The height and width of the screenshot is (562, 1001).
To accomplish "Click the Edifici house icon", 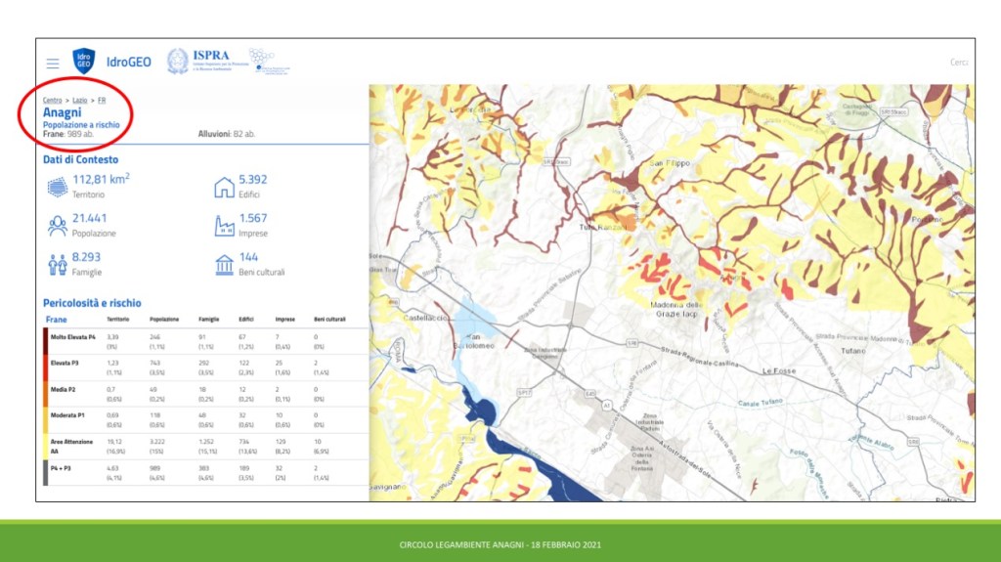I will pos(224,187).
